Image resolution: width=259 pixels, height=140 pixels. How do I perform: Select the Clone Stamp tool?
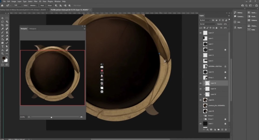coord(7,32)
